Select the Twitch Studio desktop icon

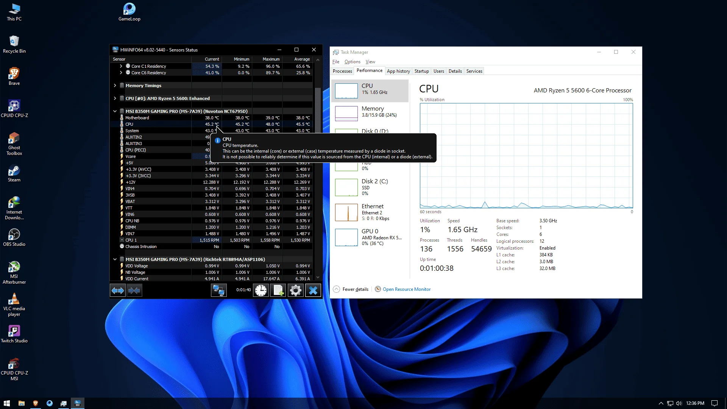[x=14, y=334]
